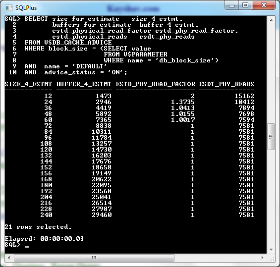The width and height of the screenshot is (280, 267).
Task: Minimize the SQLPlus window
Action: pos(232,5)
